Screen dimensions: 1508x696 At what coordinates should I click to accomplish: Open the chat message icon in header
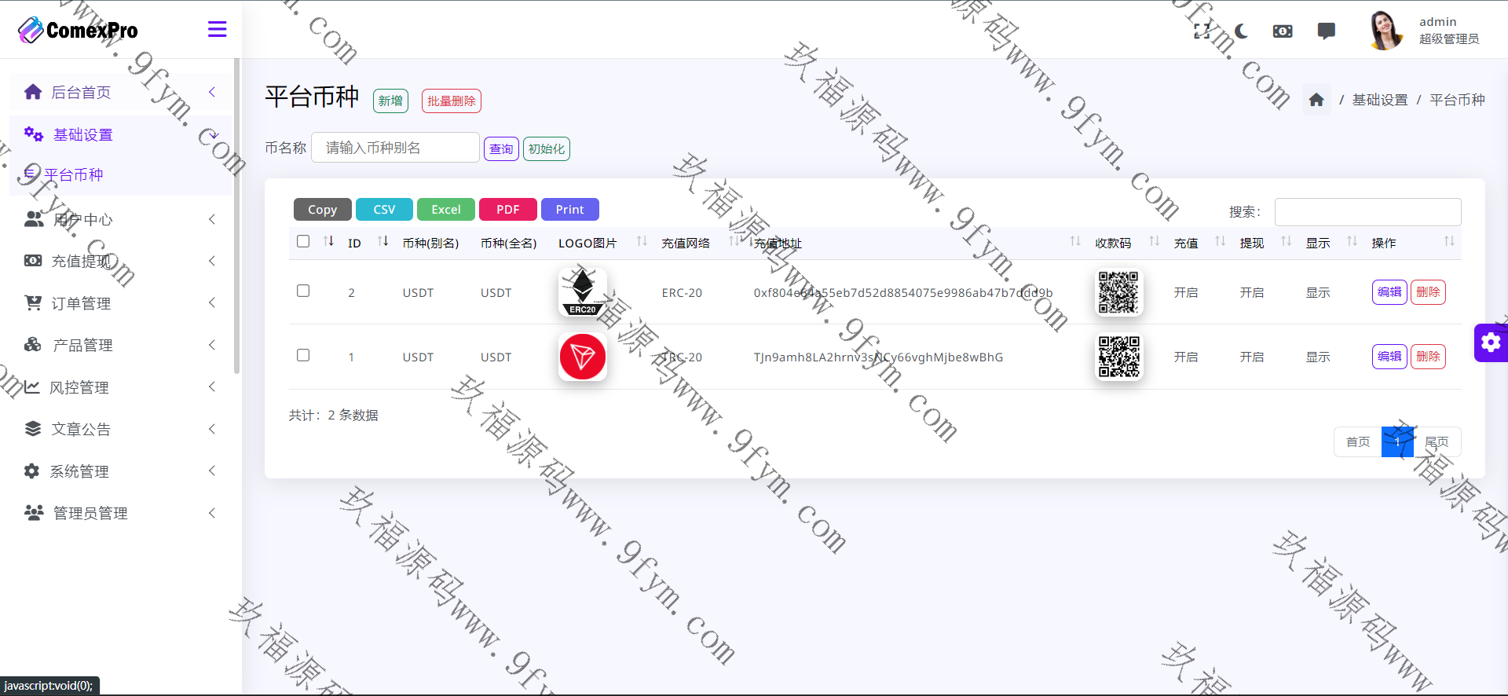[x=1326, y=31]
